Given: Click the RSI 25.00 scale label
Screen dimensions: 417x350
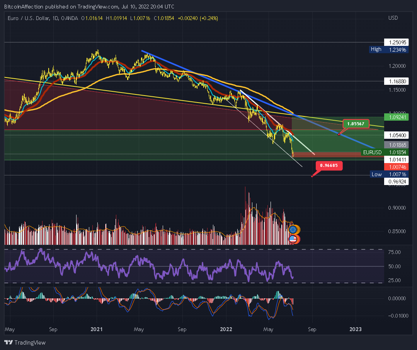Looking at the screenshot, I should [395, 280].
